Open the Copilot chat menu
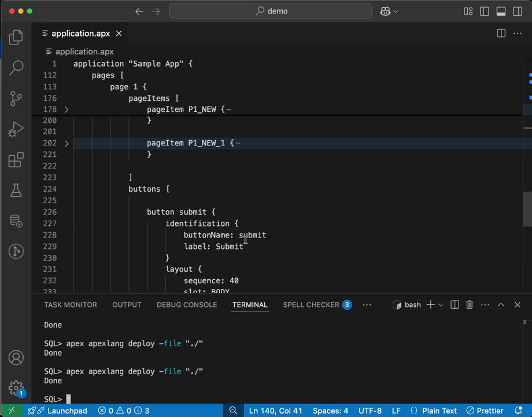Image resolution: width=532 pixels, height=417 pixels. coord(389,11)
